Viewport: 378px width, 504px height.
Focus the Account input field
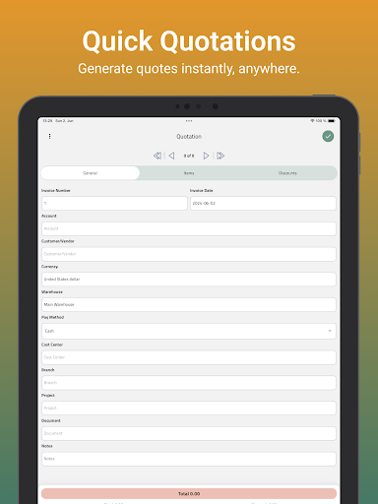[x=189, y=228]
